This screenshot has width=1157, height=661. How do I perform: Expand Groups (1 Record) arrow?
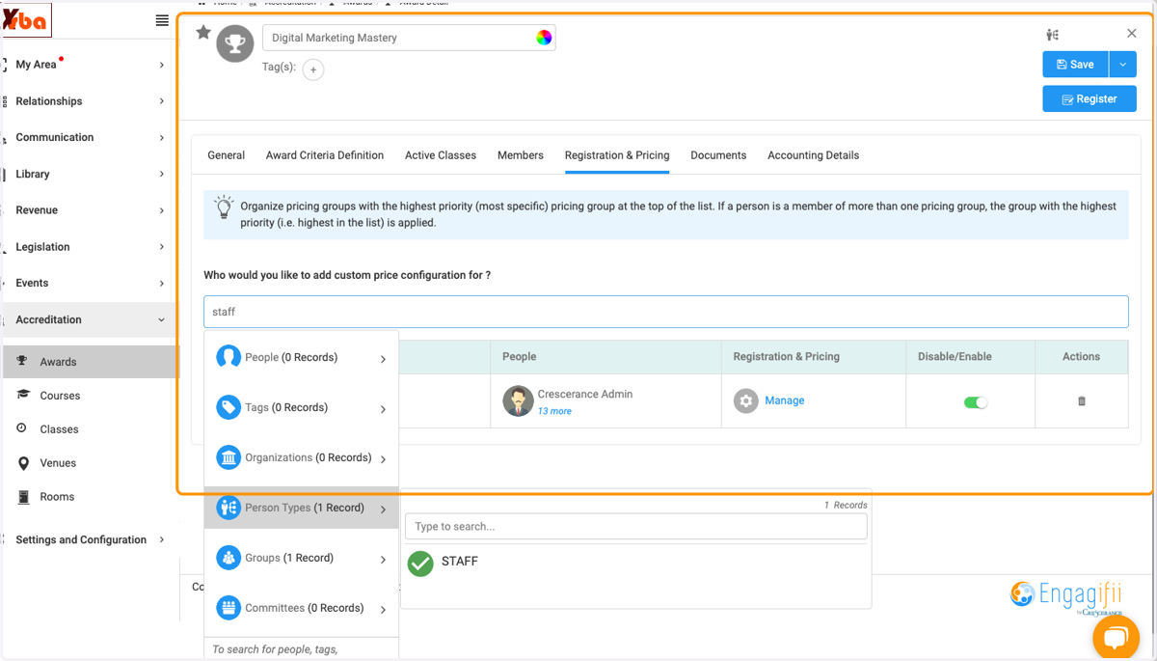pos(383,560)
